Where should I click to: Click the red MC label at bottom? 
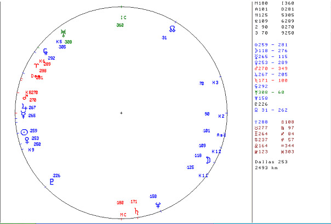(x=123, y=215)
